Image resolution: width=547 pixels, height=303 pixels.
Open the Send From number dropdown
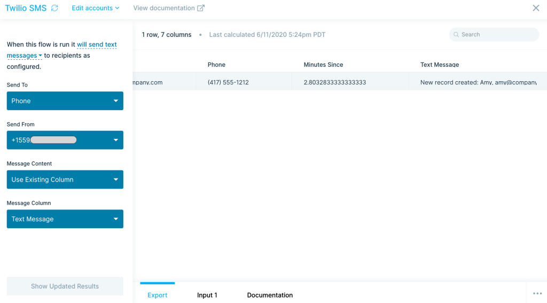pos(65,140)
